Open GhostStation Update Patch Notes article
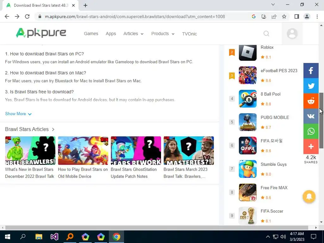Screen dimensions: 324x243 134,173
